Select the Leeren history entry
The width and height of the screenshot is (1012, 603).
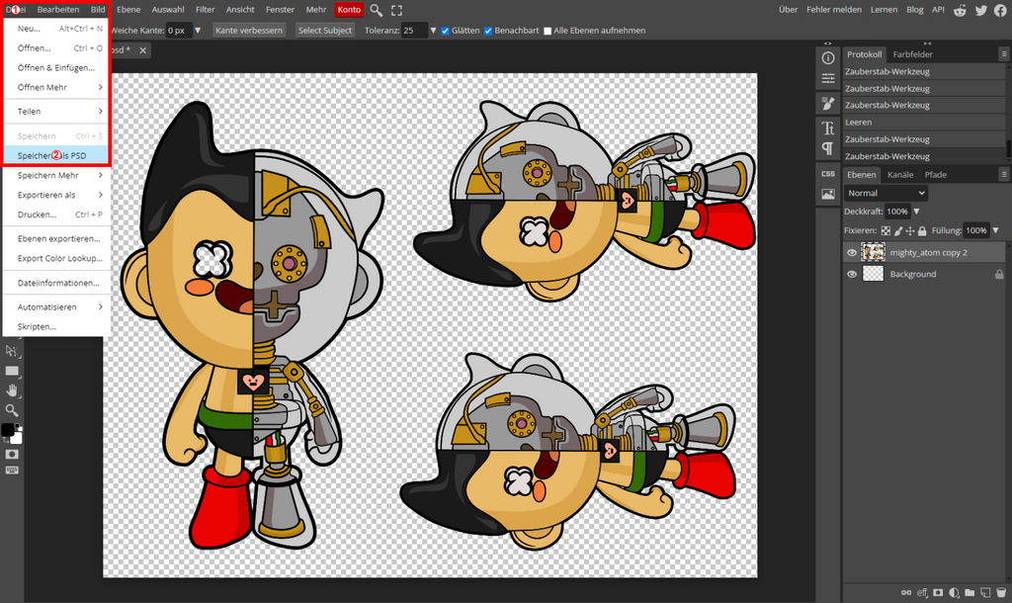coord(924,122)
